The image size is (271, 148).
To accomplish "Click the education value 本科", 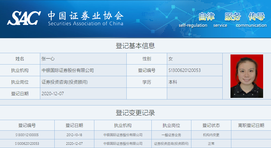I will [173, 82].
